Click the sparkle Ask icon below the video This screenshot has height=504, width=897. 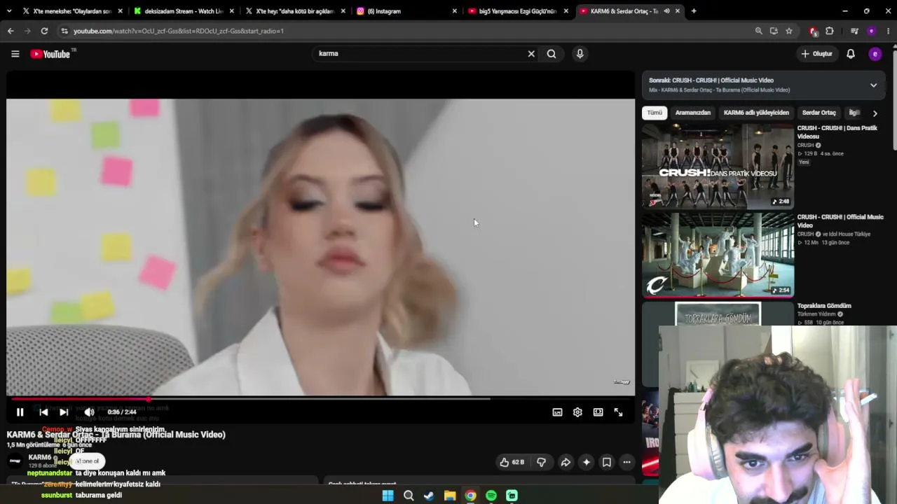tap(587, 462)
